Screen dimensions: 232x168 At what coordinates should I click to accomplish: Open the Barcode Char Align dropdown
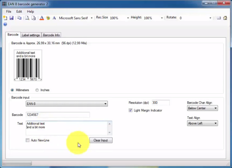[202, 108]
